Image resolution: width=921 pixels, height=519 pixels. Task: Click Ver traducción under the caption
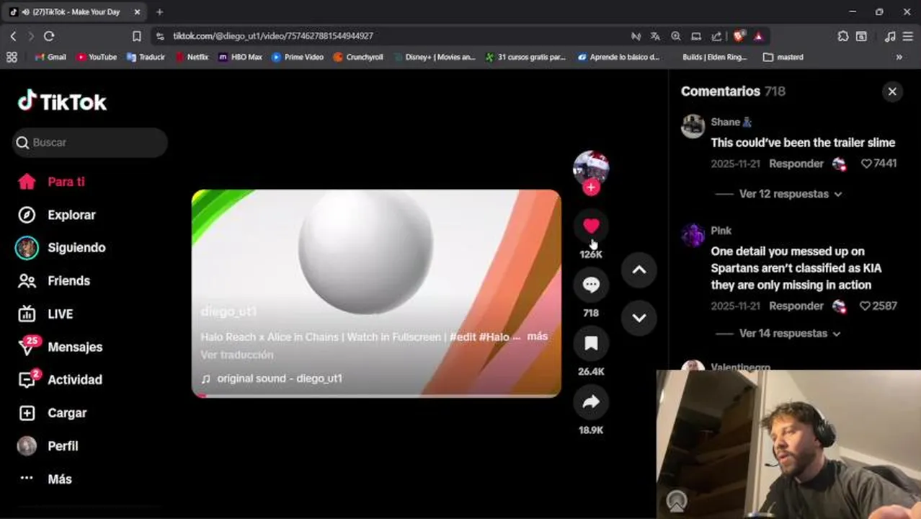click(237, 355)
